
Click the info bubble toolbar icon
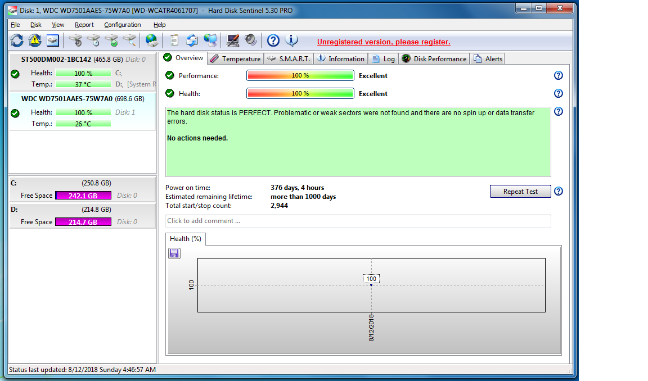291,40
